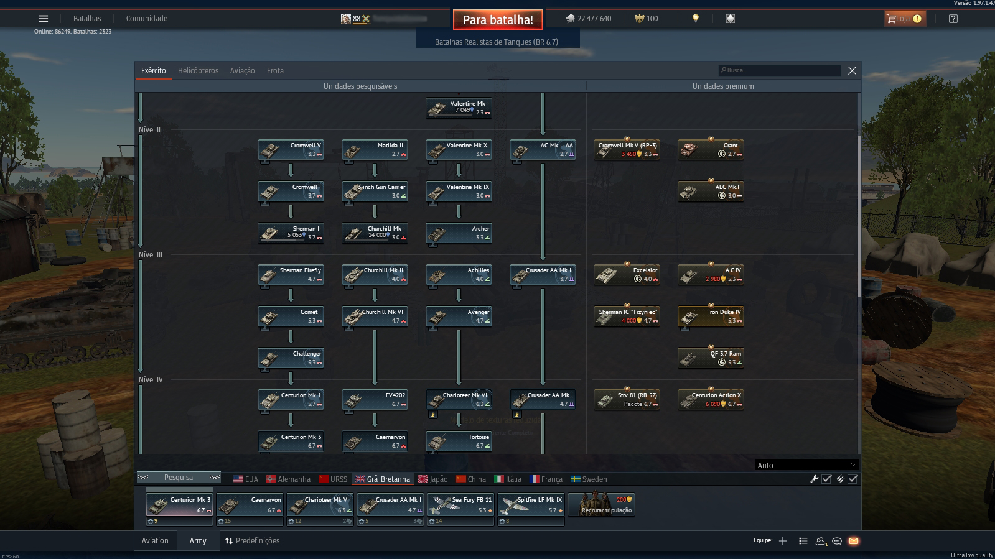The height and width of the screenshot is (559, 995).
Task: Open the help question mark icon
Action: [953, 19]
